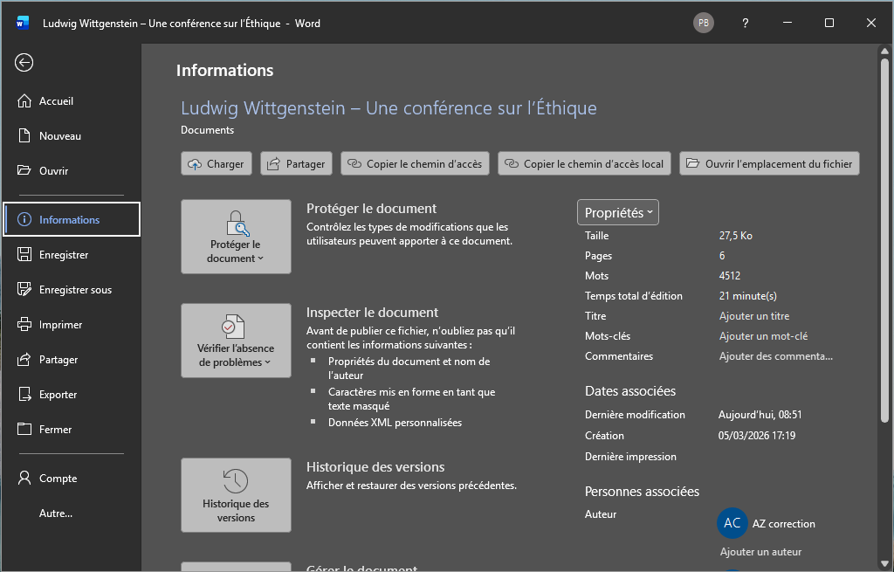Click the Exporter icon in sidebar
Screen dimensions: 894x572
click(24, 395)
